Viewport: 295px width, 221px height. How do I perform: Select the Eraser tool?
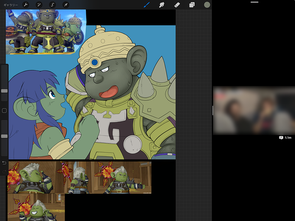[177, 5]
